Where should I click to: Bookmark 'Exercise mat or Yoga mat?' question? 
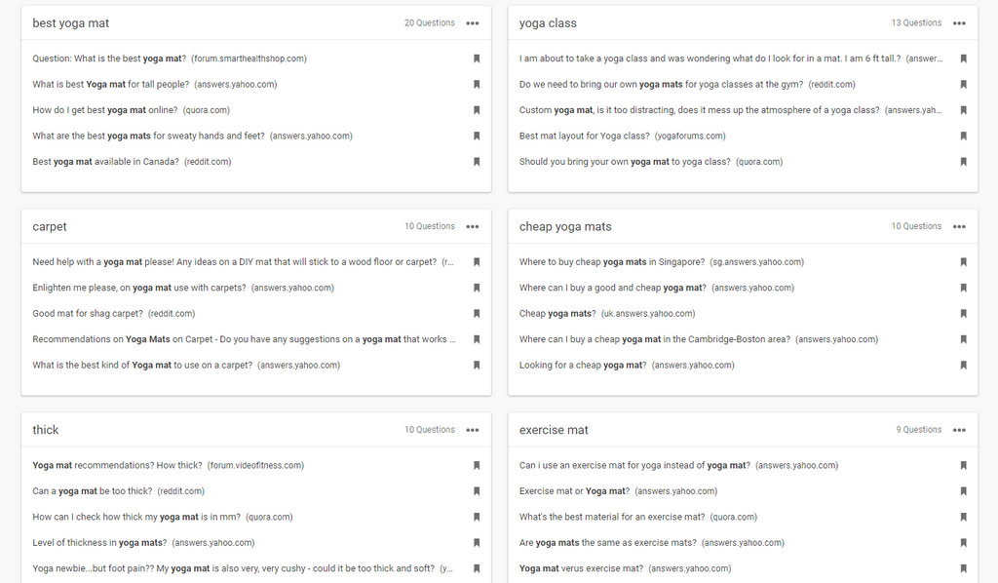pyautogui.click(x=963, y=491)
